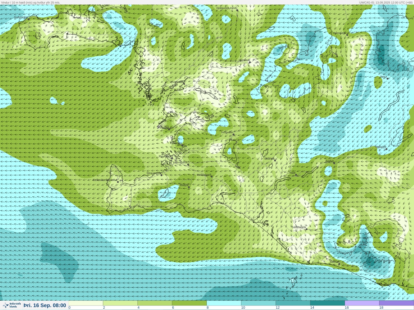Image resolution: width=414 pixels, height=310 pixels.
Task: Click the Steinar station label
Action: point(334,261)
